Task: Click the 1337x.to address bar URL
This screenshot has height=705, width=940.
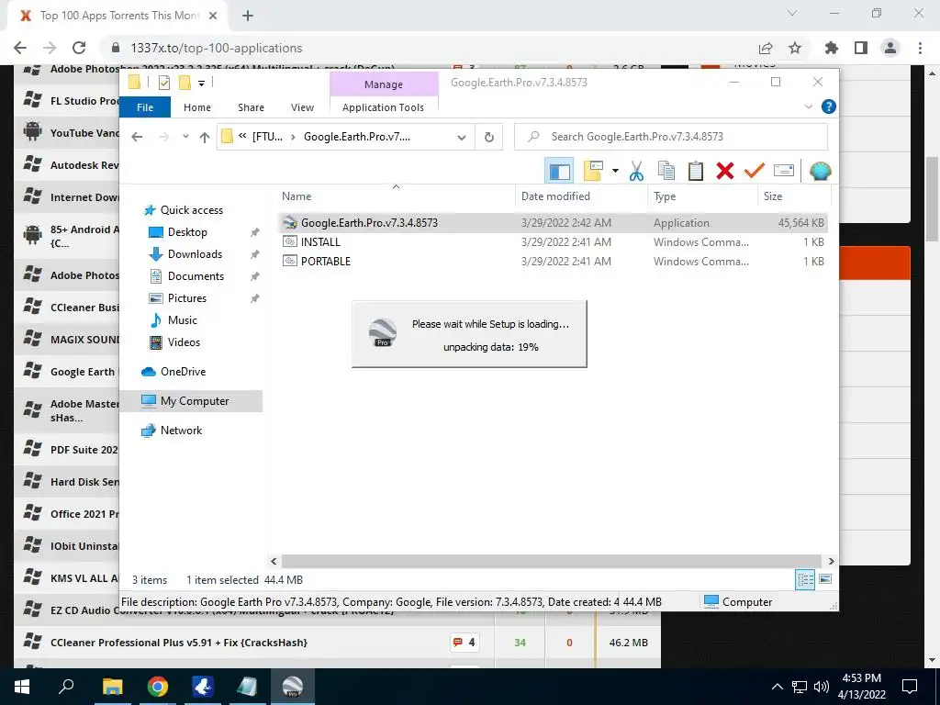Action: click(217, 48)
